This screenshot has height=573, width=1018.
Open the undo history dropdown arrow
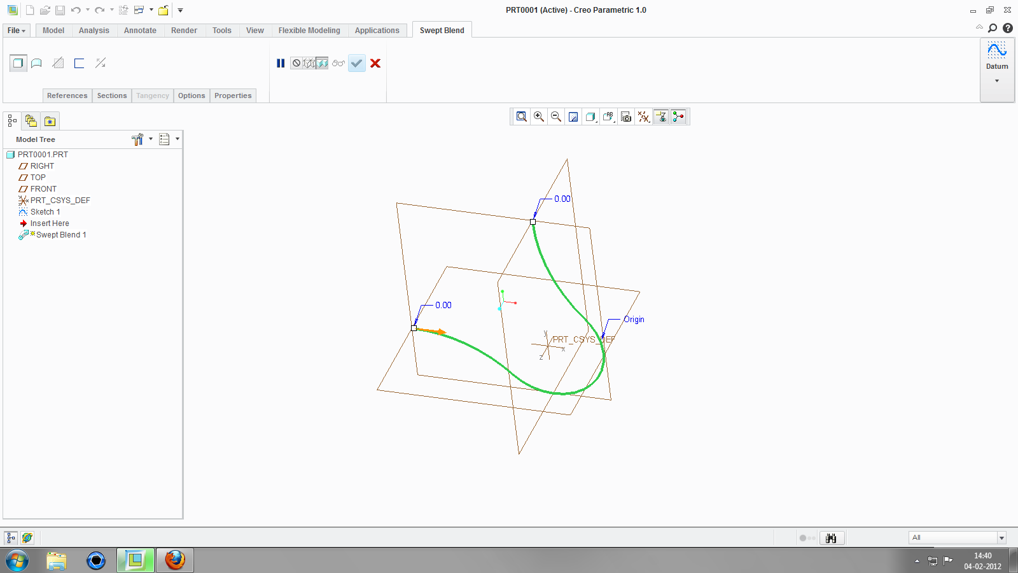pyautogui.click(x=88, y=10)
